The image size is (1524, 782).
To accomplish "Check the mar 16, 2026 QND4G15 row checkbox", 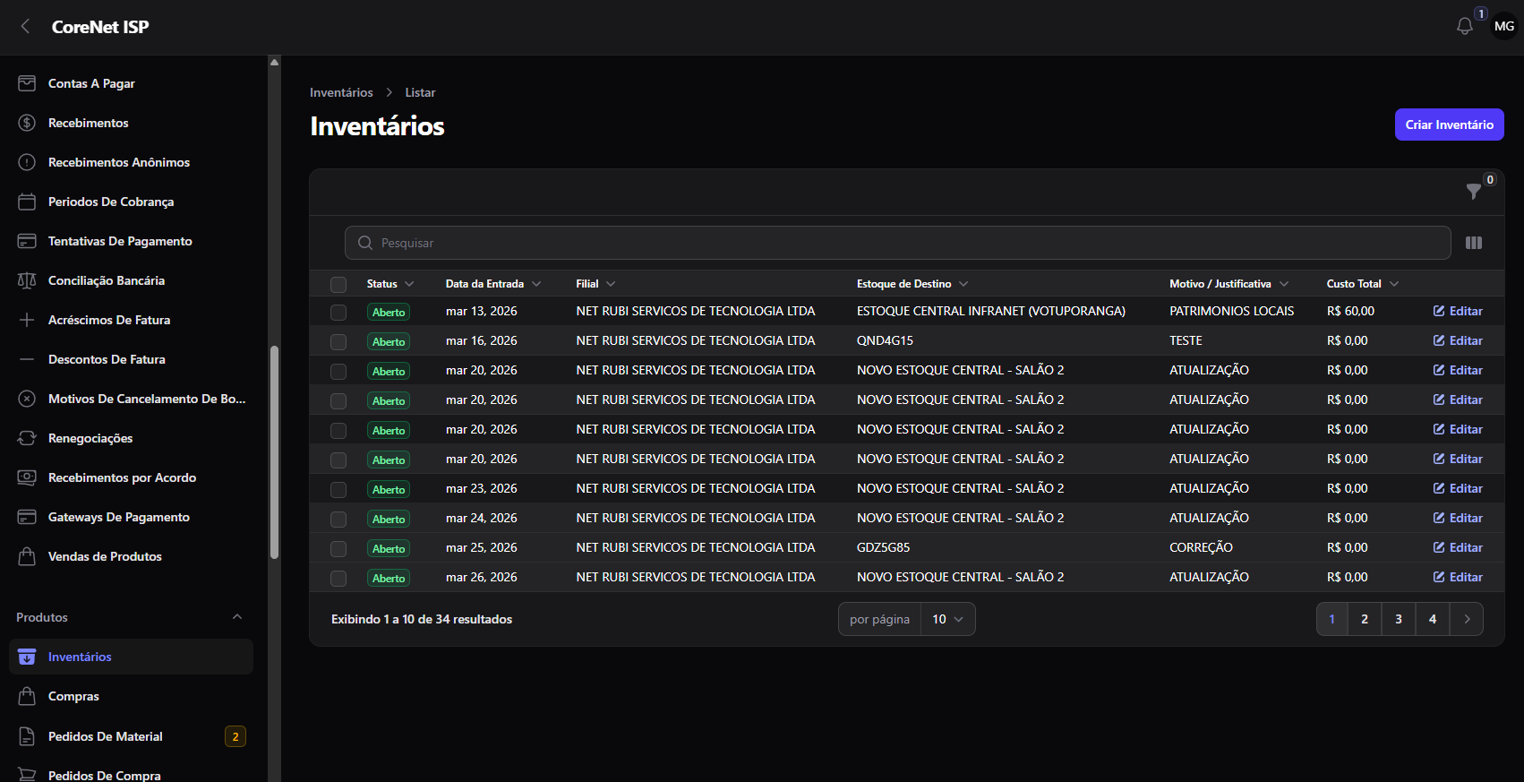I will [338, 342].
